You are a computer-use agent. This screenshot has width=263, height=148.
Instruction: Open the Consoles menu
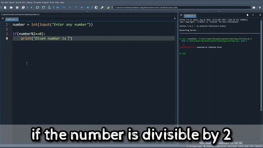point(37,2)
